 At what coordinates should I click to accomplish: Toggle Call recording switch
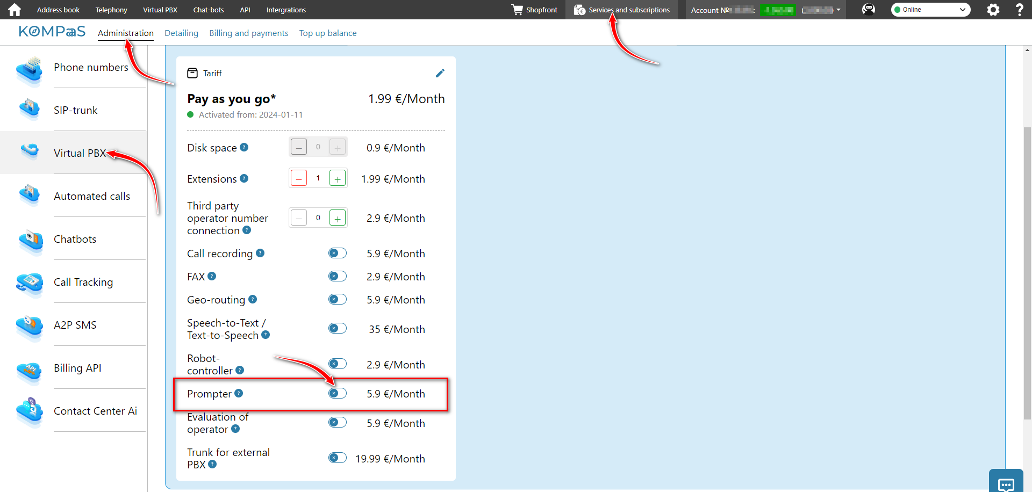click(338, 253)
